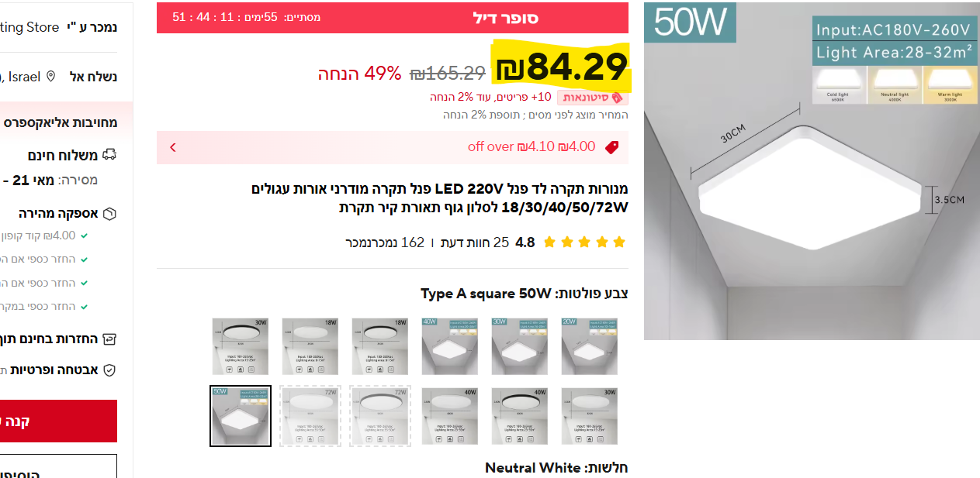This screenshot has width=980, height=478.
Task: Choose the 18W black round light variant
Action: click(x=380, y=346)
